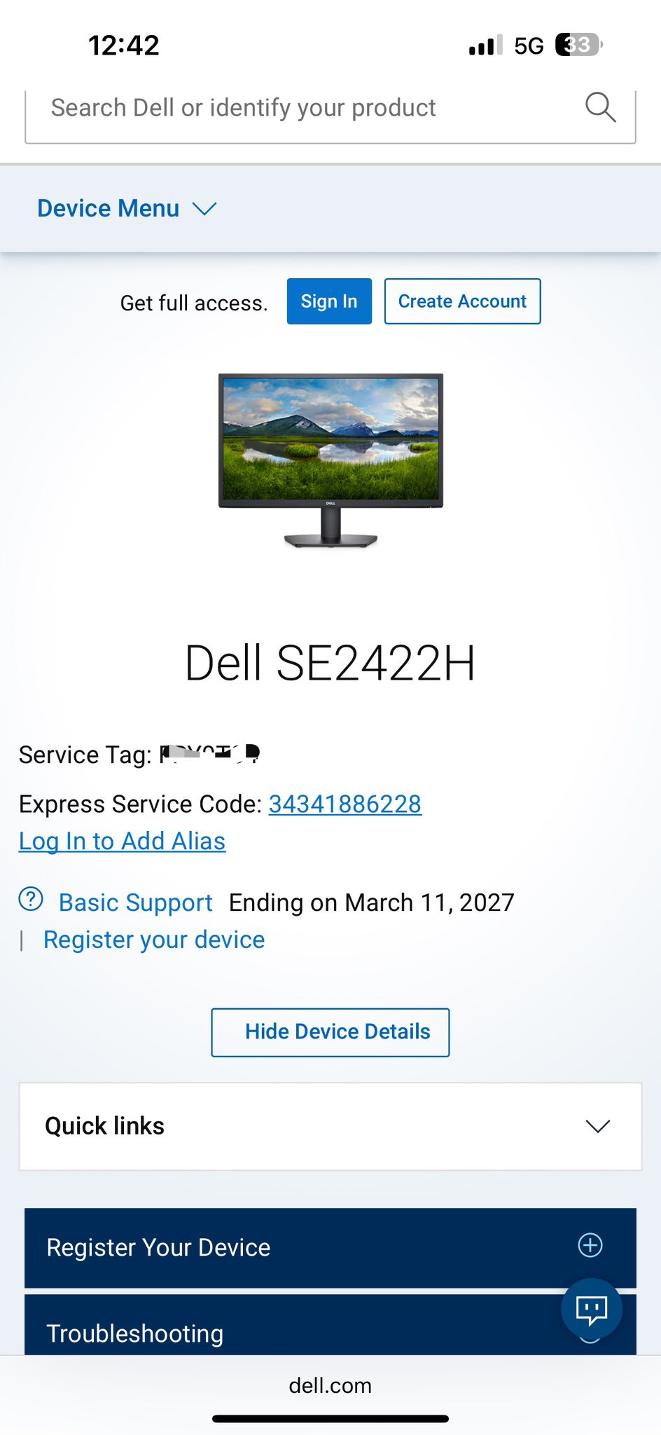661x1435 pixels.
Task: Tap the Dell SE2422H monitor image
Action: [x=330, y=461]
